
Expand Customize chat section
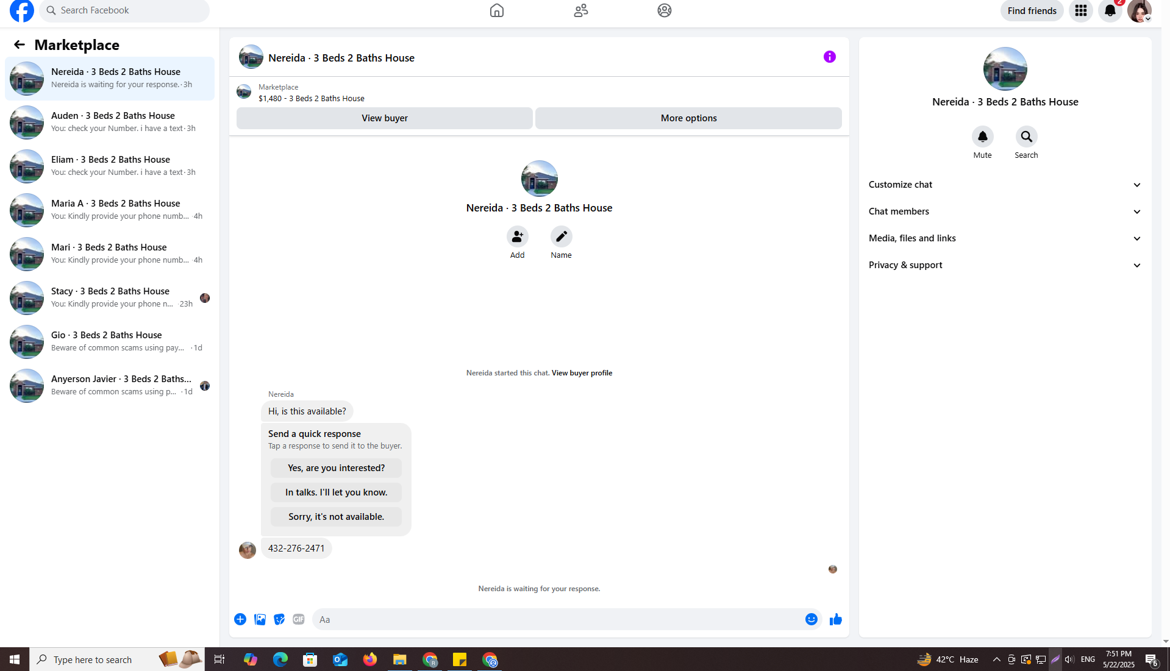1005,185
